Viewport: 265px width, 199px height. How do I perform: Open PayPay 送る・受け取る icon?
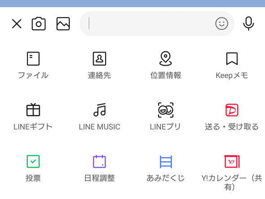click(x=232, y=110)
